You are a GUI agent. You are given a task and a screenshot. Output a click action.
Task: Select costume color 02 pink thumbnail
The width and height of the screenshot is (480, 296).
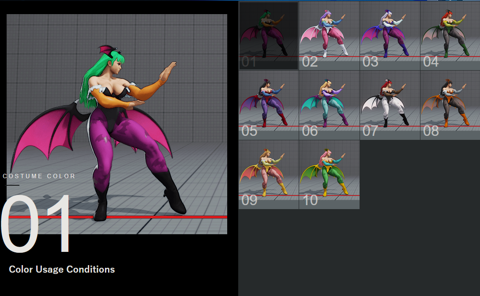(x=329, y=35)
